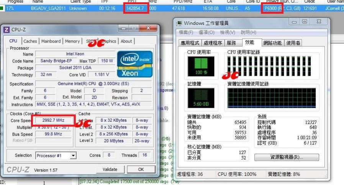The height and width of the screenshot is (185, 344).
Task: Click the Windows Task Manager title icon
Action: pos(179,23)
